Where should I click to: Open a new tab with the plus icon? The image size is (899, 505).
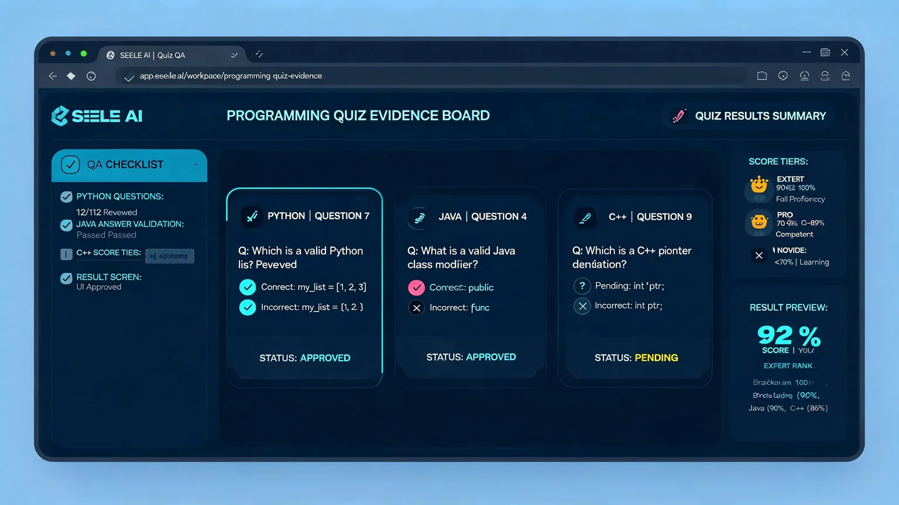click(259, 54)
